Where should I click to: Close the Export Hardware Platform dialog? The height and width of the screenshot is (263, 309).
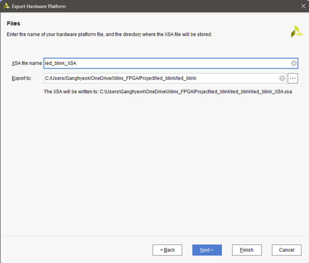[303, 6]
